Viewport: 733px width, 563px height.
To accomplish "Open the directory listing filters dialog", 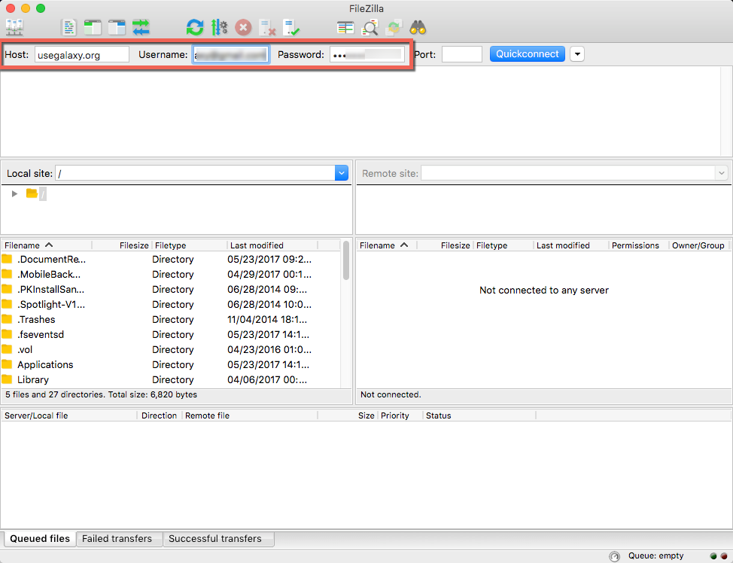I will (x=345, y=28).
